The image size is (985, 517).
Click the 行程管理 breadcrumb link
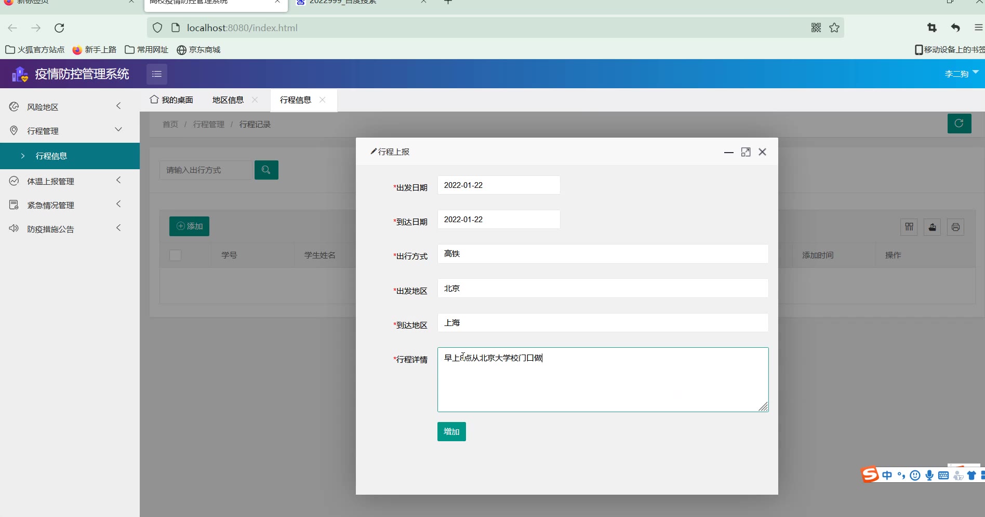coord(209,125)
